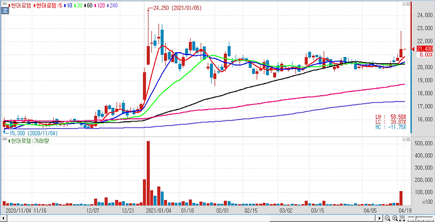Click the 04/19 date axis label
This screenshot has width=435, height=222.
point(405,210)
